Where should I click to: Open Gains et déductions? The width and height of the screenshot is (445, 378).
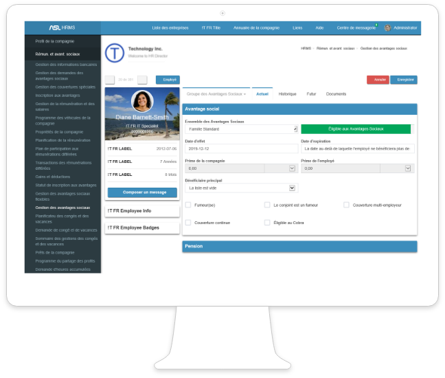coord(52,177)
